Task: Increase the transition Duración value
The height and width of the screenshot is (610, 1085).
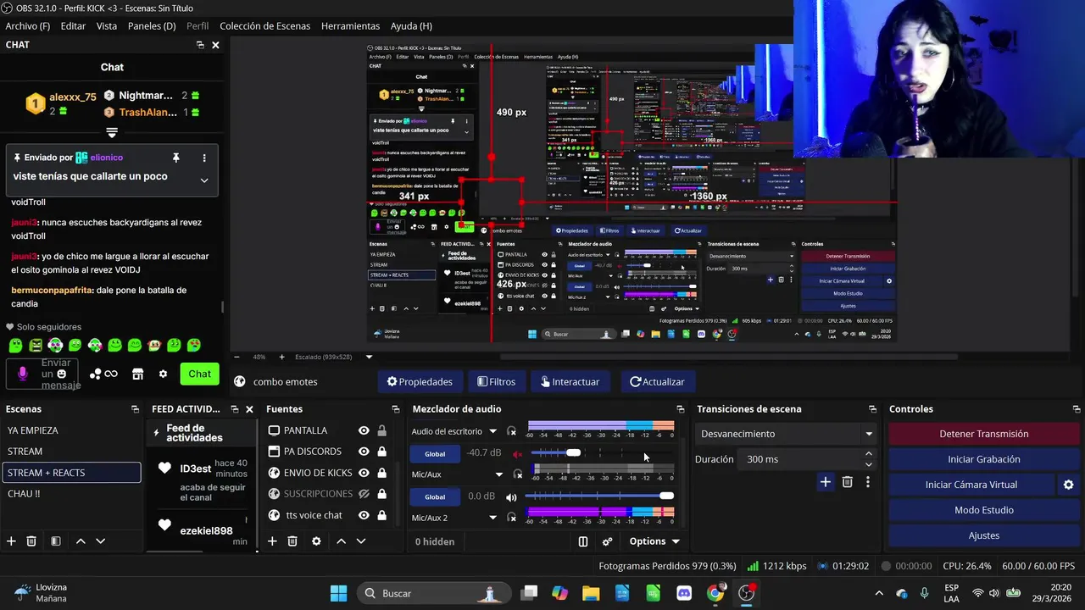Action: pyautogui.click(x=869, y=454)
